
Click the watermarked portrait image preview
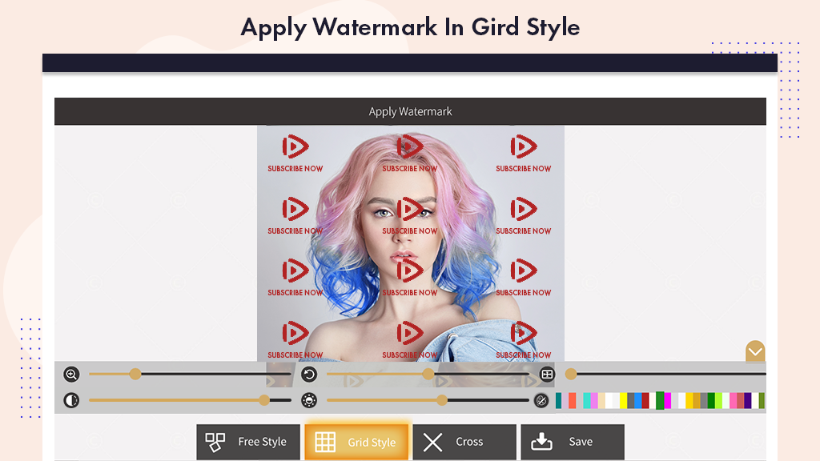(x=411, y=243)
